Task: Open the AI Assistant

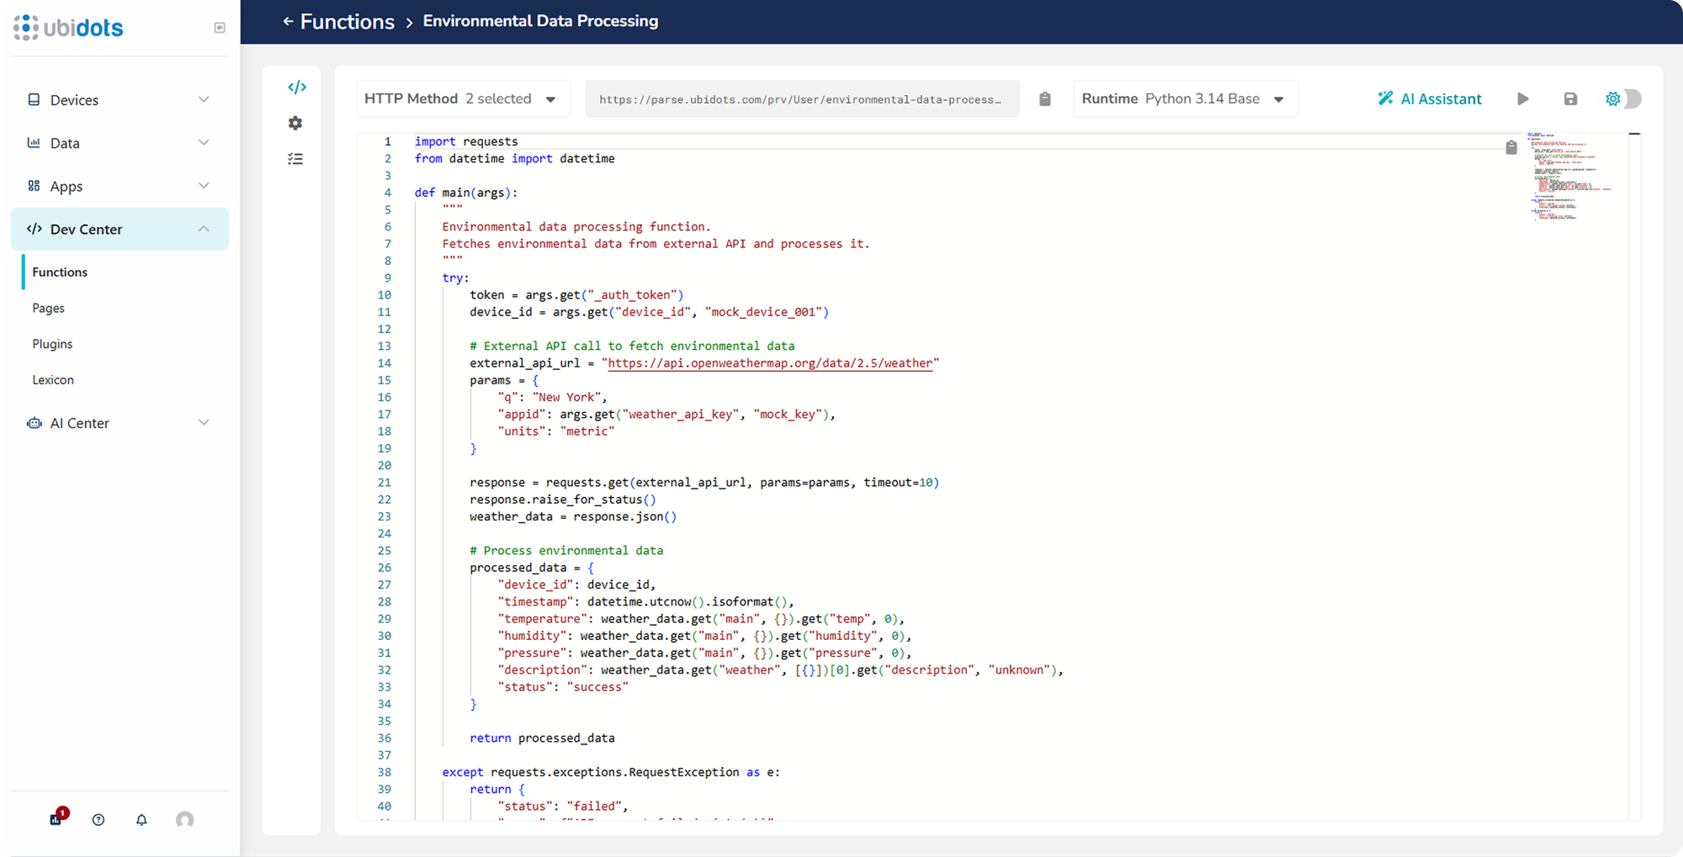Action: point(1429,99)
